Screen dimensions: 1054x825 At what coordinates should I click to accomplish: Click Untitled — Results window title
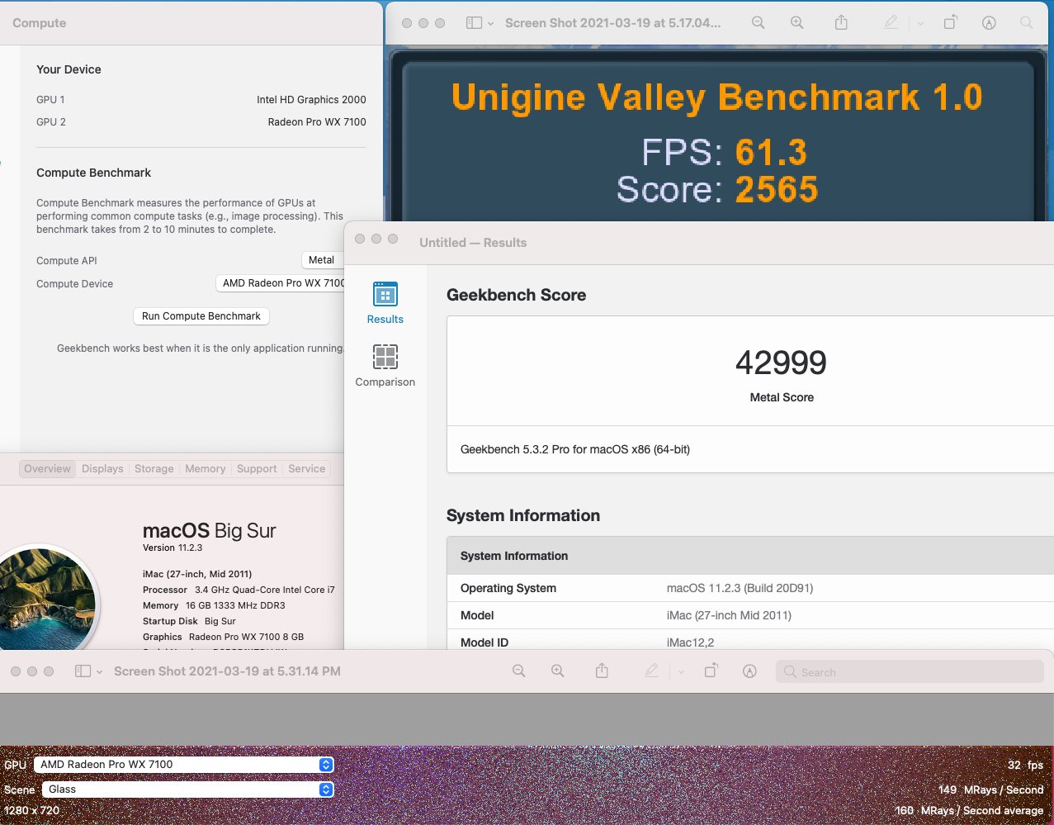tap(473, 243)
